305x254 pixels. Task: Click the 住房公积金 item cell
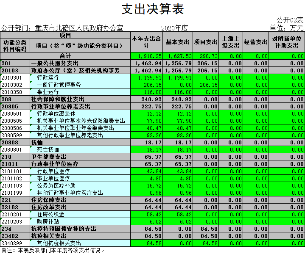pos(80,214)
